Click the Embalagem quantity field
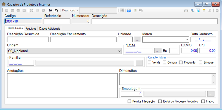Viewport: 222px width, 110px height. [x=131, y=94]
